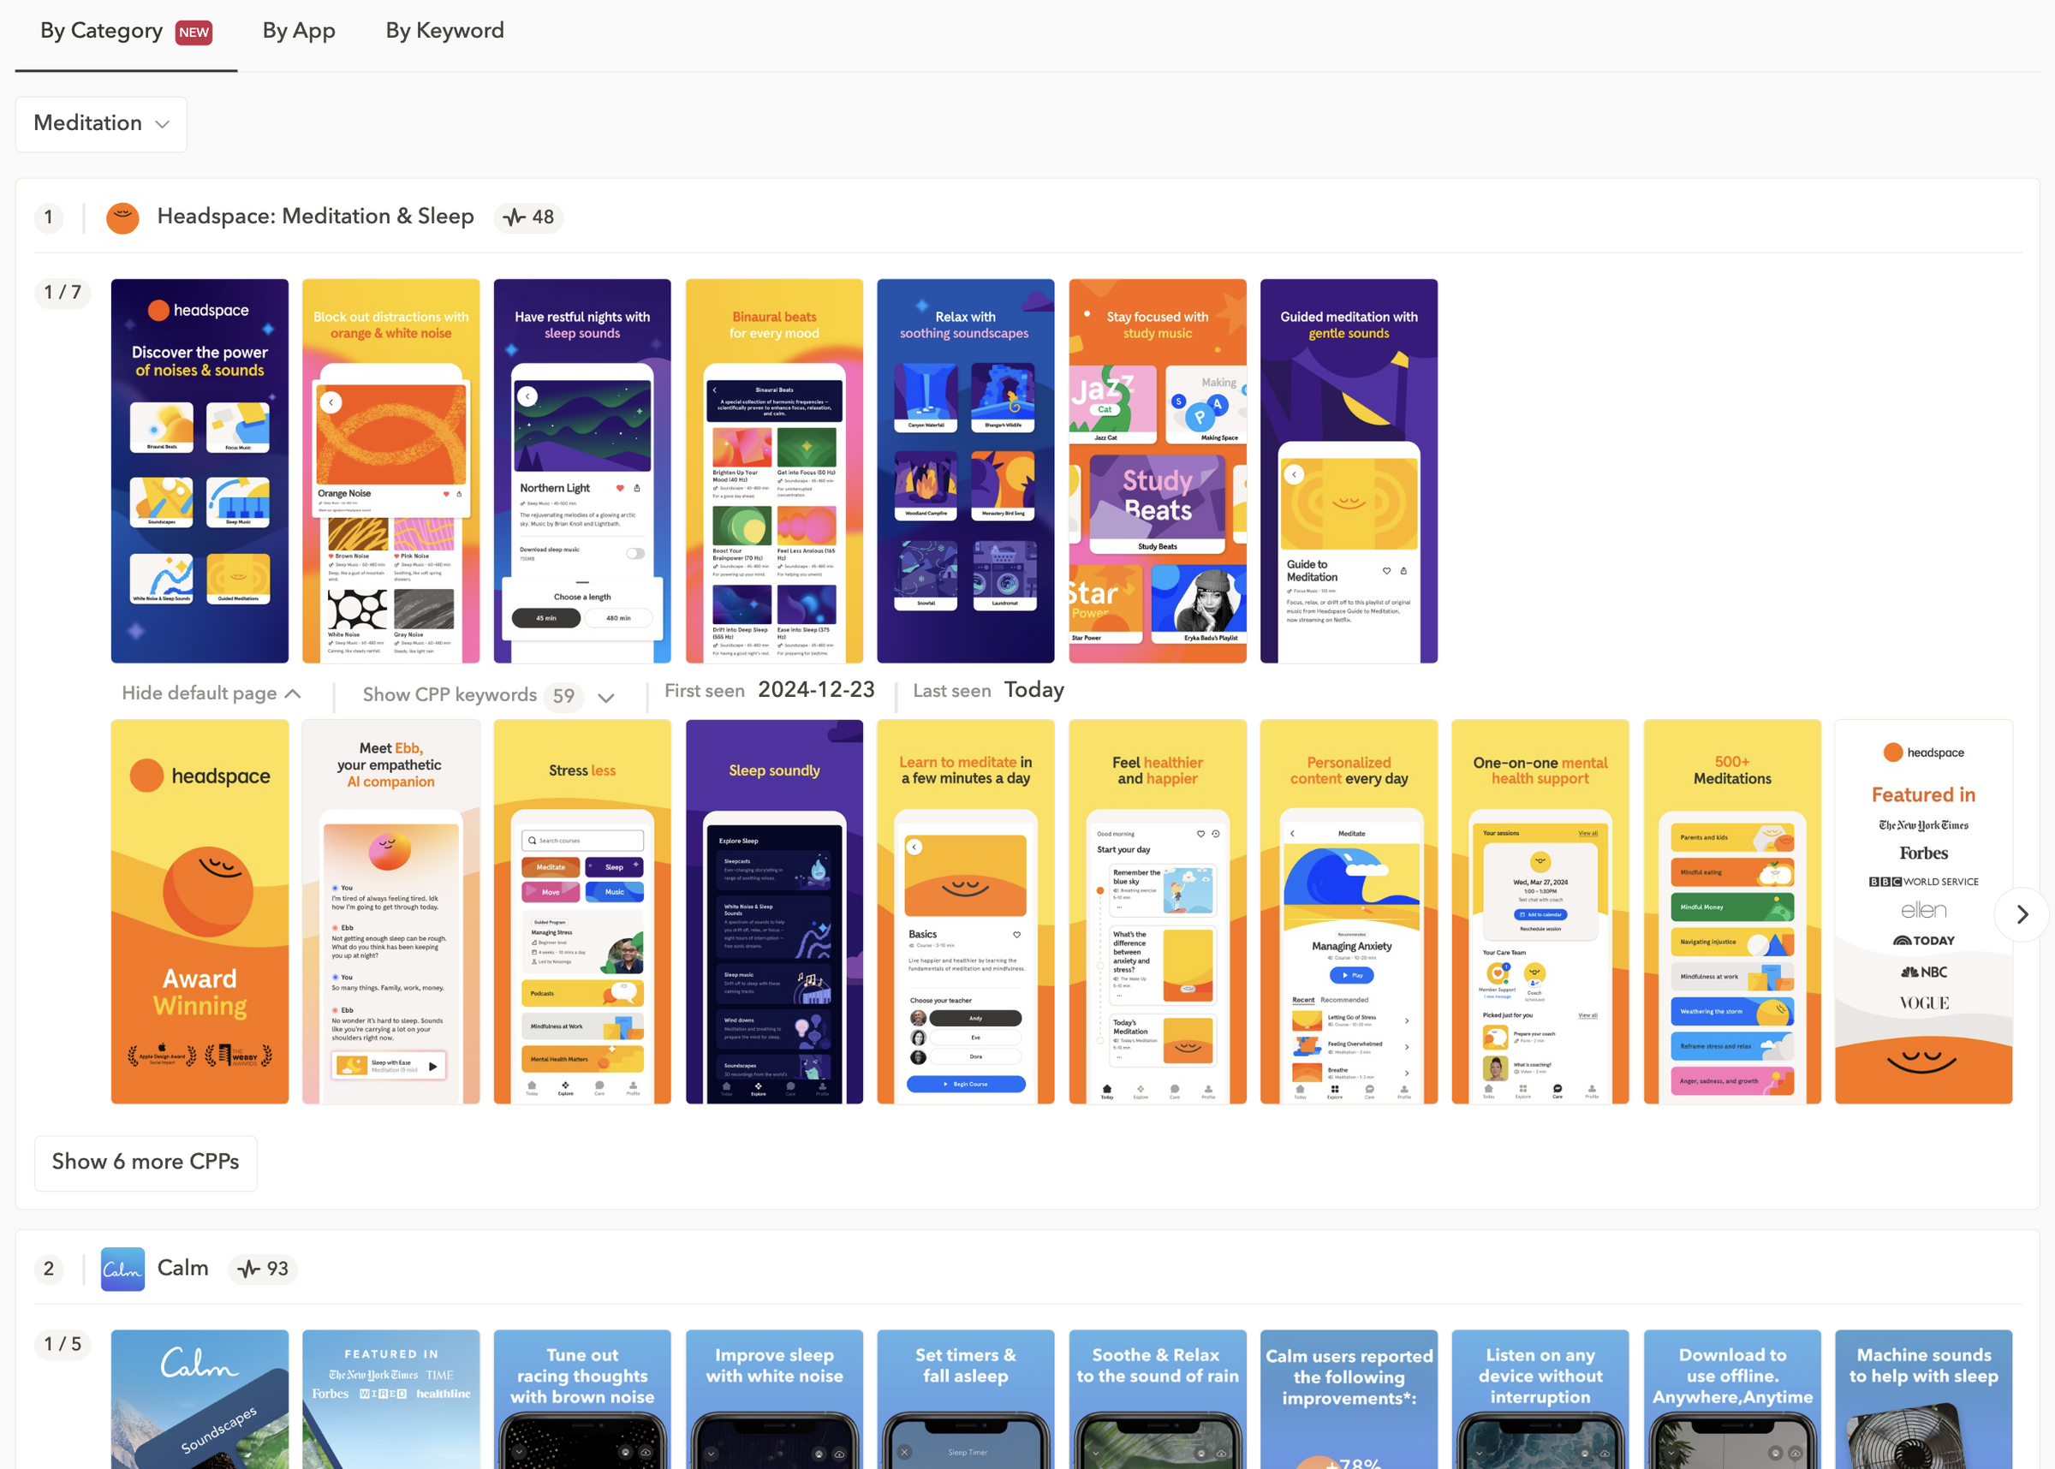Open 'Binaural beats for every mood' screenshot
Image resolution: width=2055 pixels, height=1469 pixels.
774,470
